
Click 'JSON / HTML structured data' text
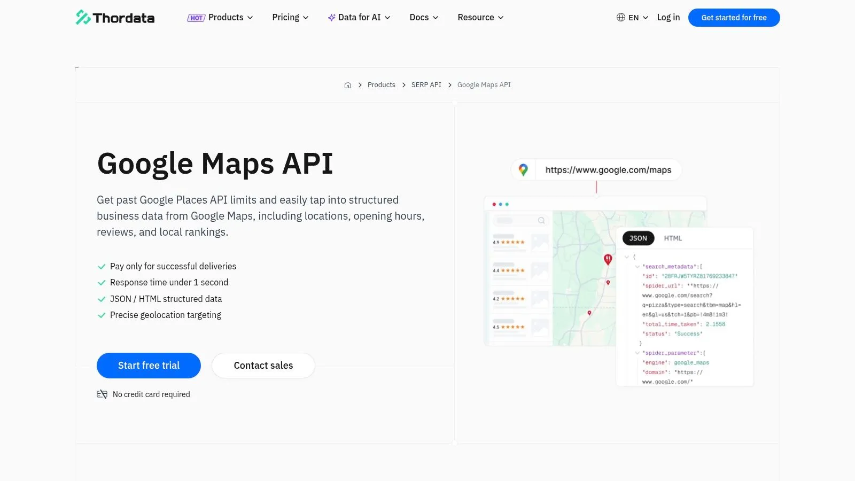pyautogui.click(x=166, y=299)
